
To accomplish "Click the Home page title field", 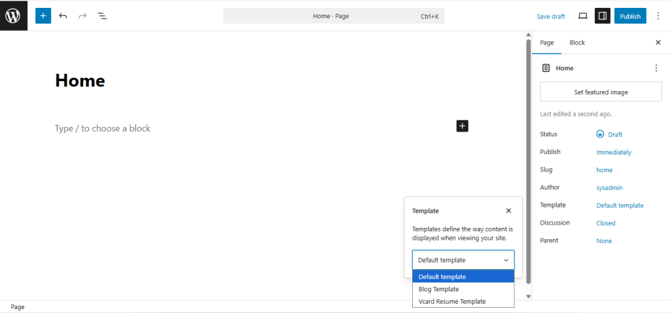I will pyautogui.click(x=80, y=81).
